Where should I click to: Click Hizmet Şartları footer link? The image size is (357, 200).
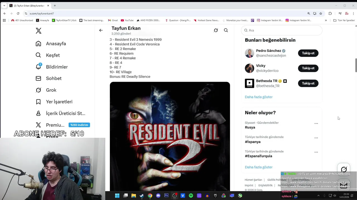click(253, 180)
